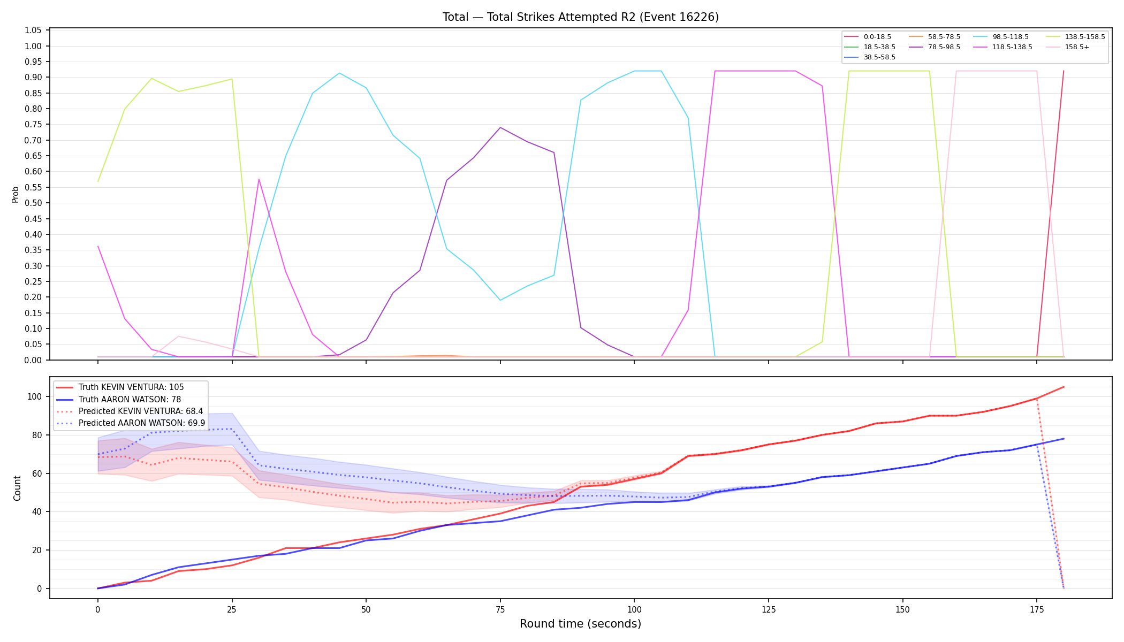The height and width of the screenshot is (642, 1124).
Task: Click the '125' tick on the time axis
Action: (x=768, y=609)
